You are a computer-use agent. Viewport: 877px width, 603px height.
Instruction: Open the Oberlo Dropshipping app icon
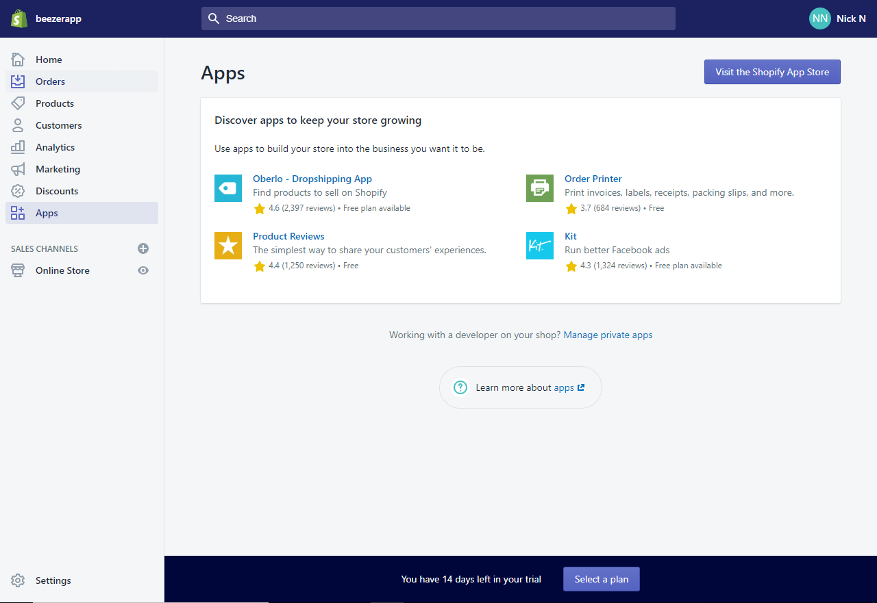(x=228, y=188)
